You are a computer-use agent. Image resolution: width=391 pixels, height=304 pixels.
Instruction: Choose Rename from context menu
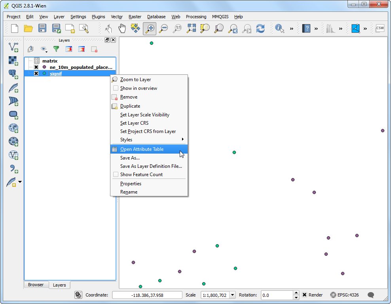coord(149,192)
